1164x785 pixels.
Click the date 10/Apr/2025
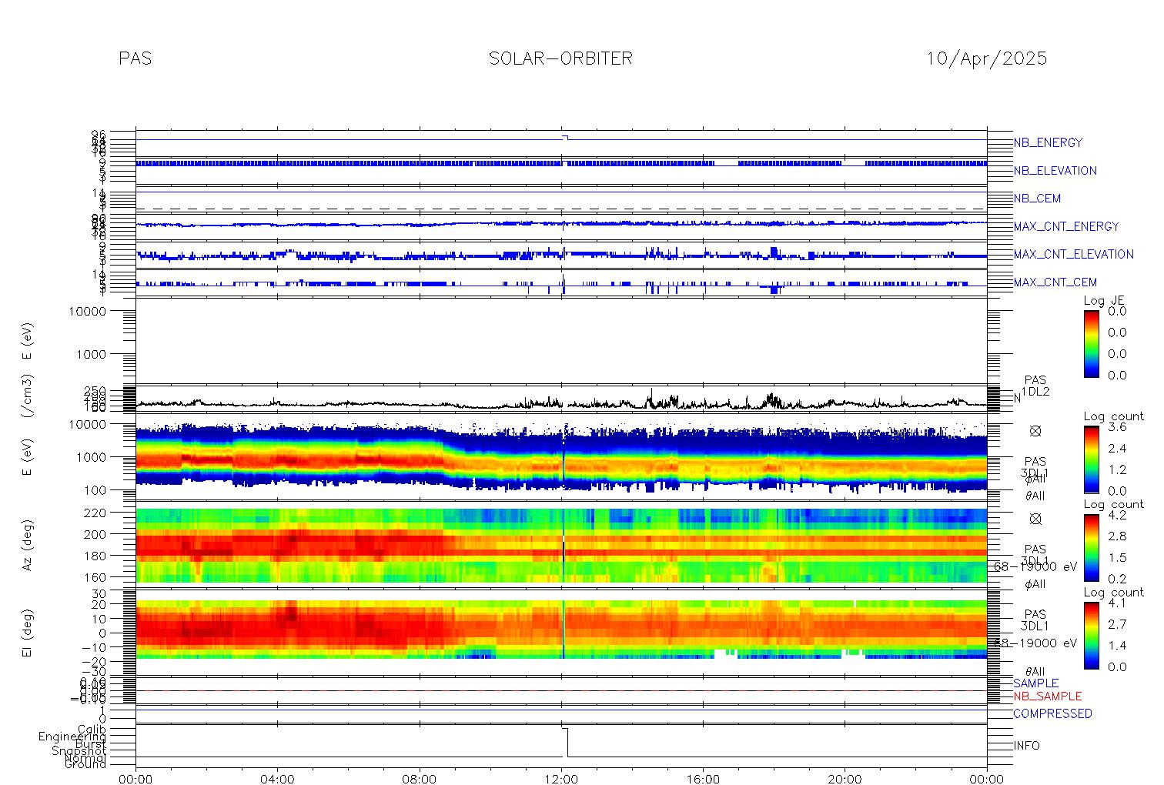click(986, 58)
